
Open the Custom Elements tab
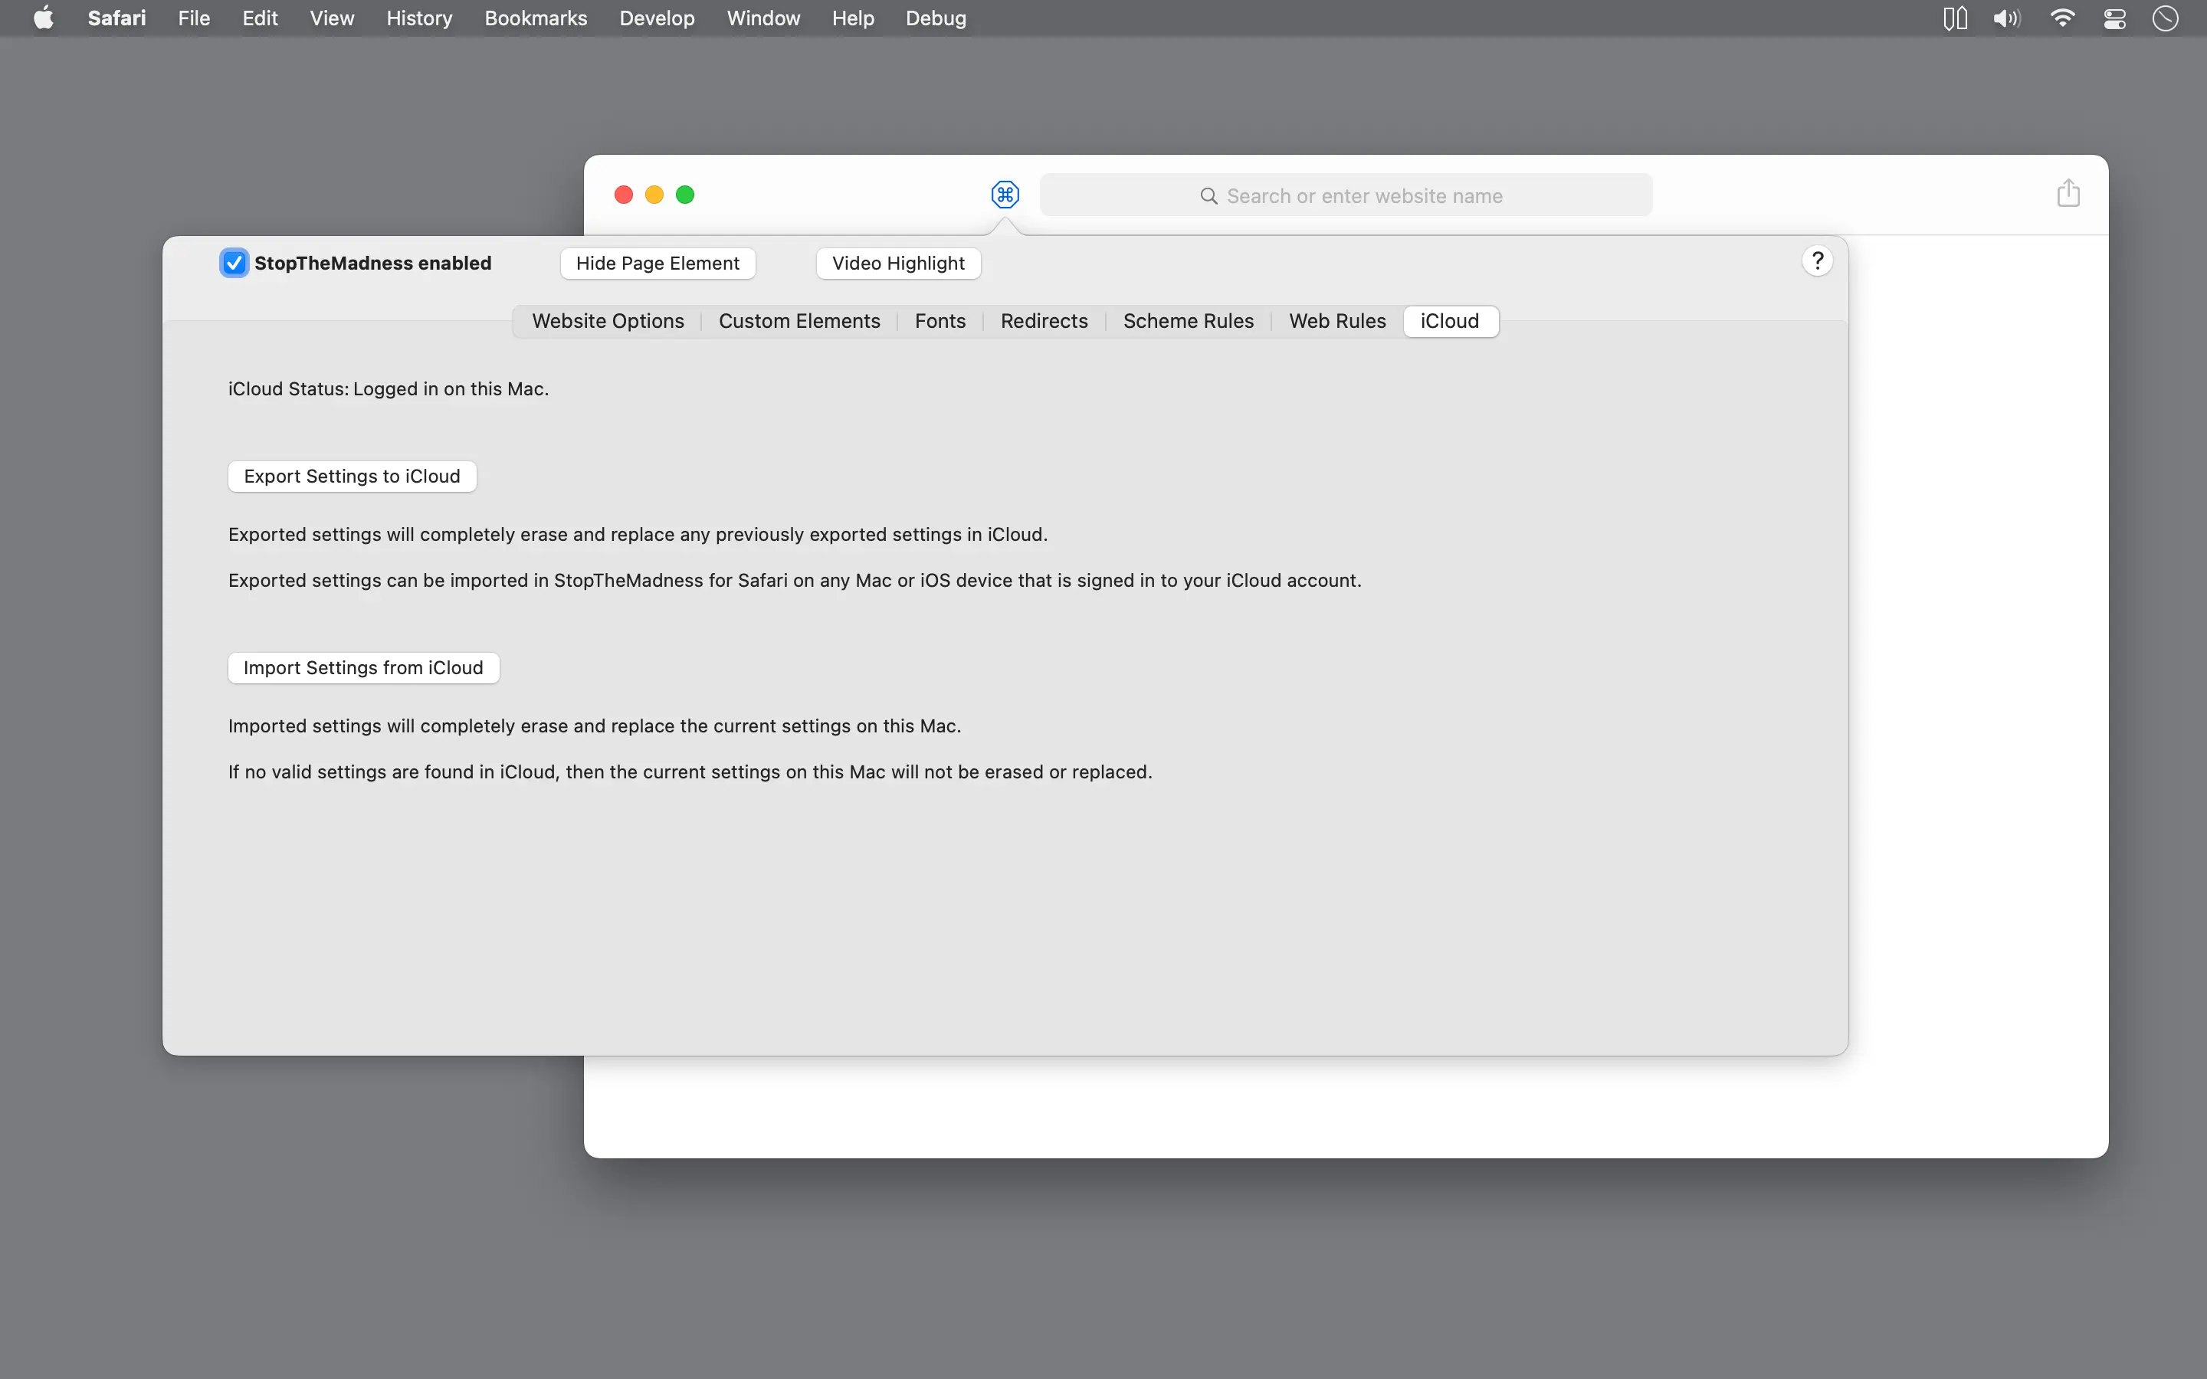pyautogui.click(x=799, y=321)
